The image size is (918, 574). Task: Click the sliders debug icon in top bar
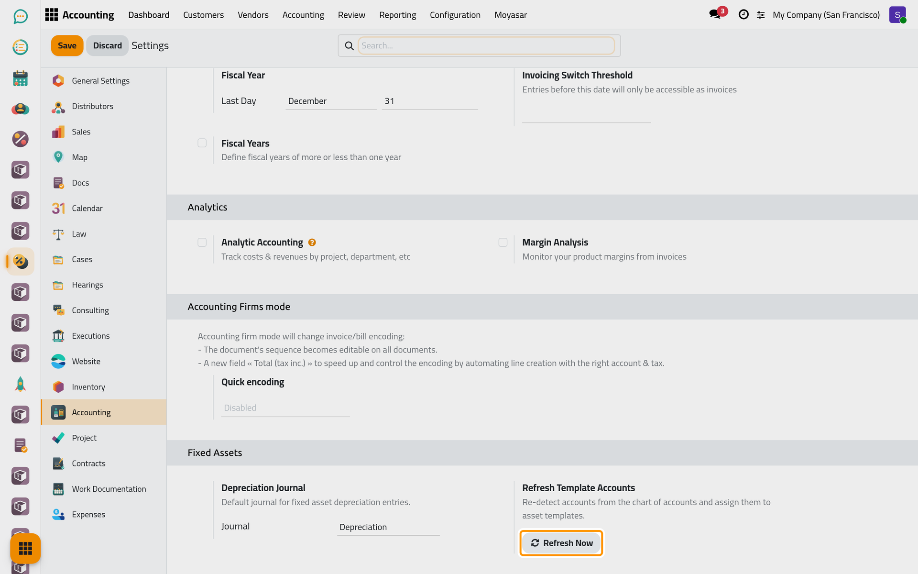[x=761, y=15]
